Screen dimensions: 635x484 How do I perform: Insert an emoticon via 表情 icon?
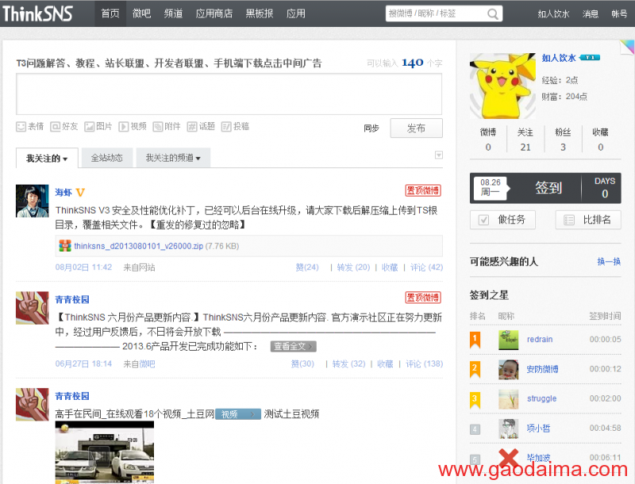point(21,127)
